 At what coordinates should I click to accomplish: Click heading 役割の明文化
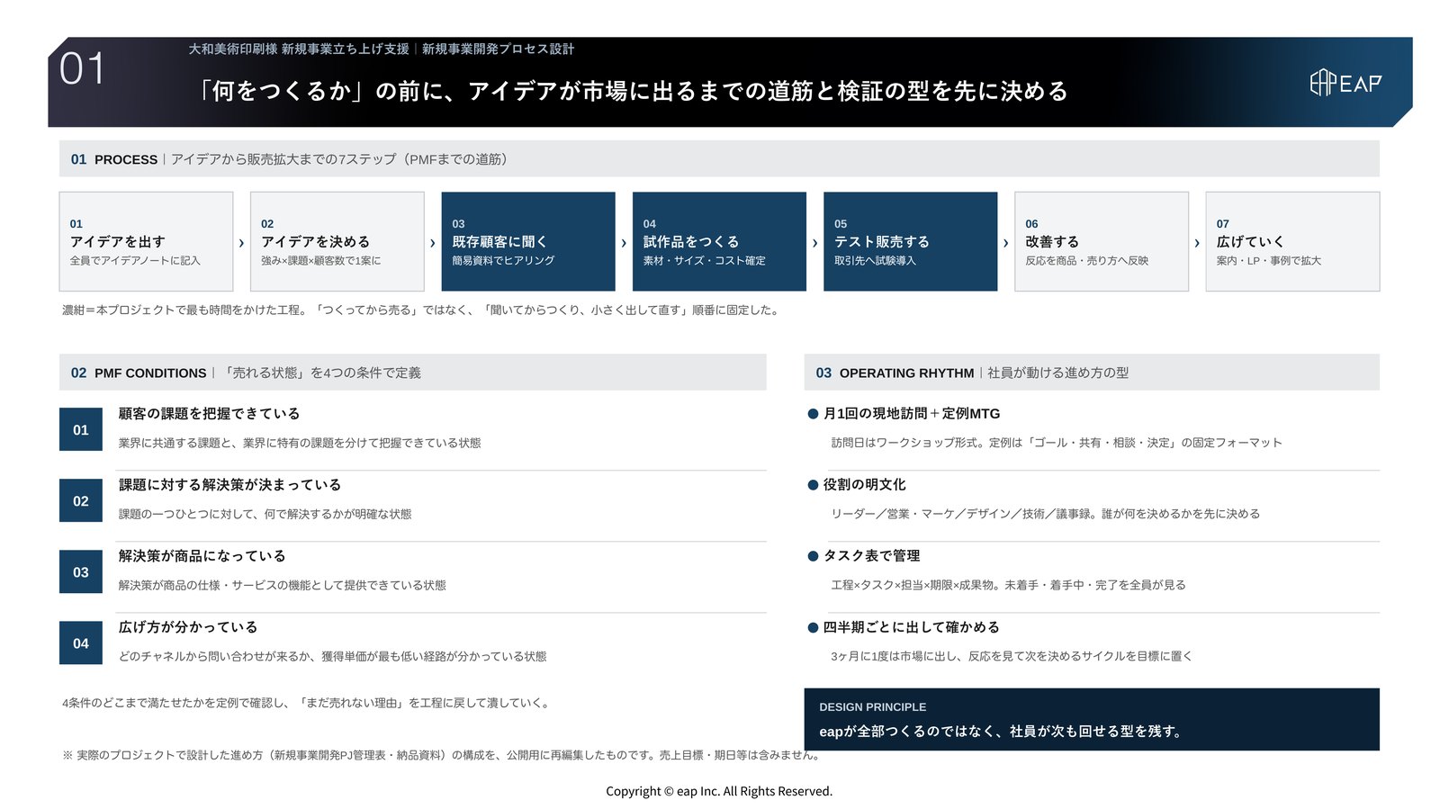pos(865,484)
